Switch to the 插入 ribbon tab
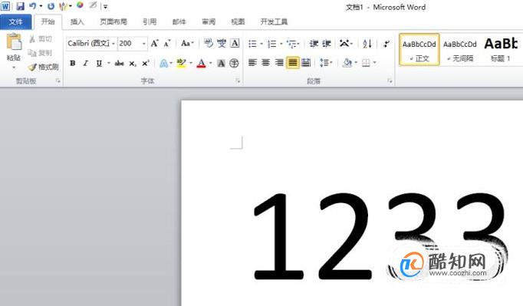 pos(77,21)
